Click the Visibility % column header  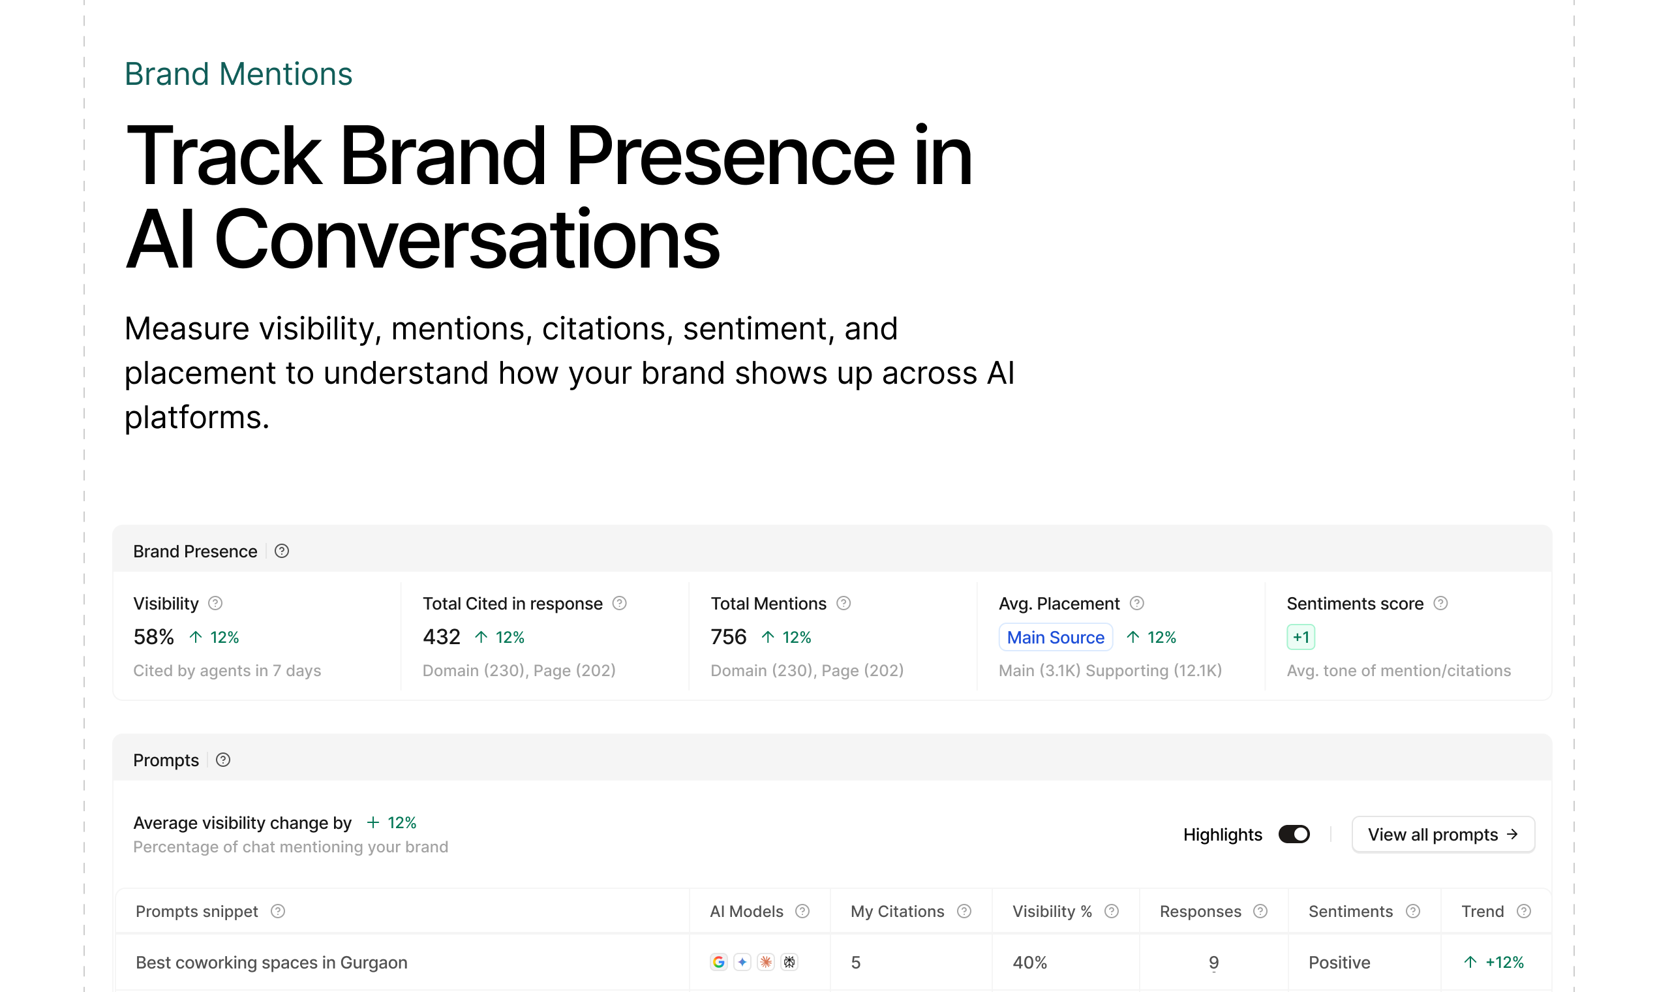[1052, 911]
